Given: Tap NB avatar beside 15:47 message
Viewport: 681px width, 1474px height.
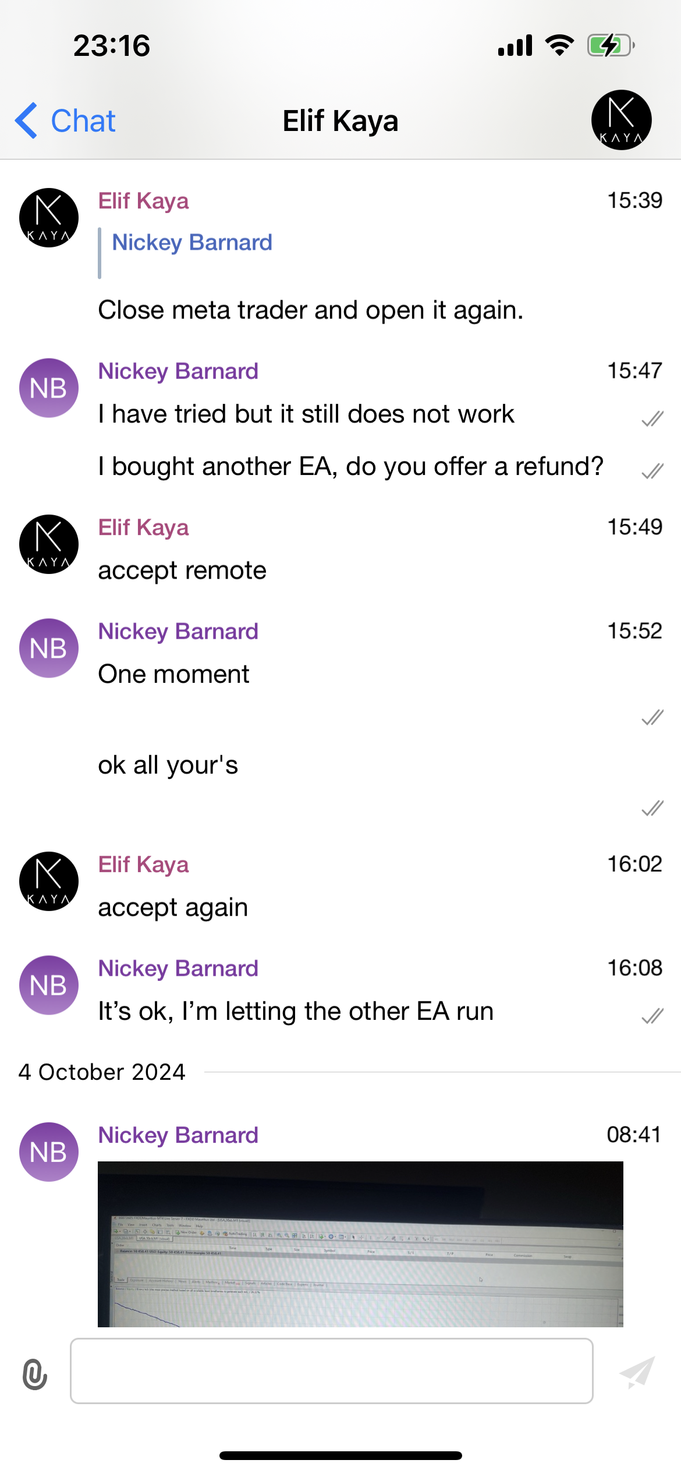Looking at the screenshot, I should click(49, 388).
